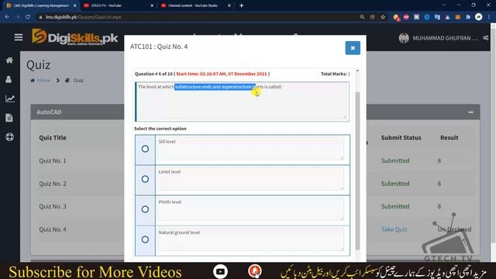This screenshot has width=496, height=279.
Task: Go to the Home icon in sidebar
Action: (9, 60)
